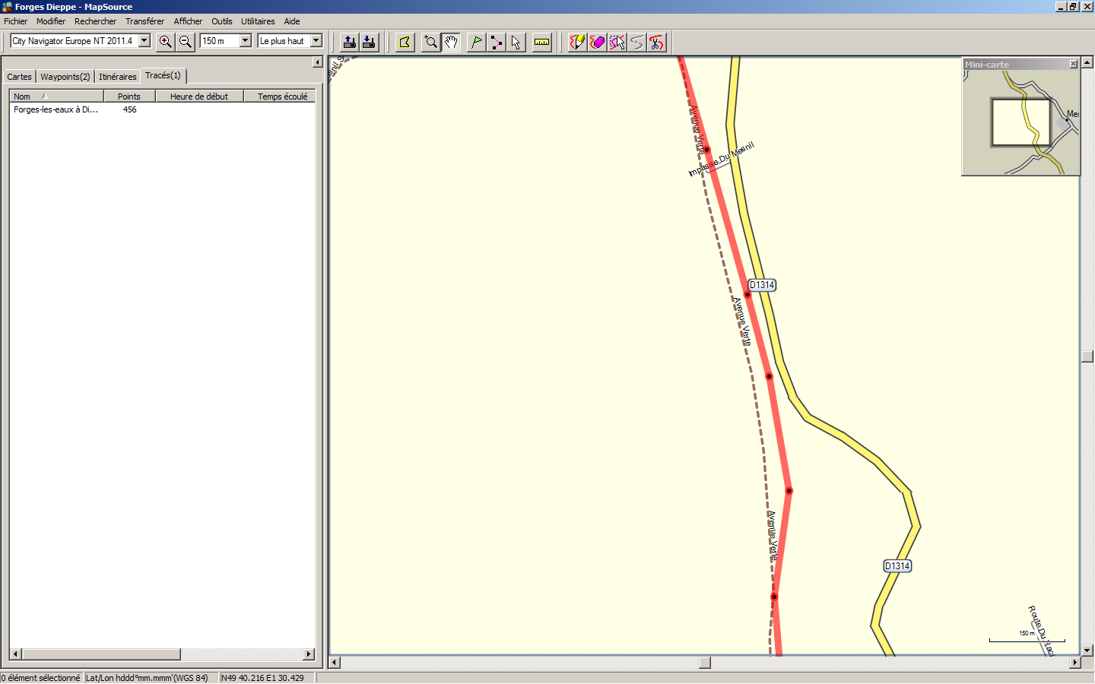This screenshot has height=684, width=1095.
Task: Open the Afficher menu
Action: point(188,21)
